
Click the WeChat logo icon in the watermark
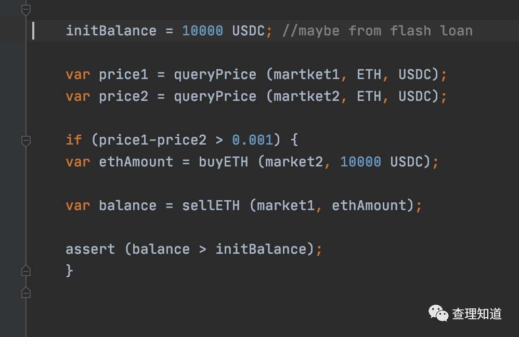(x=438, y=313)
